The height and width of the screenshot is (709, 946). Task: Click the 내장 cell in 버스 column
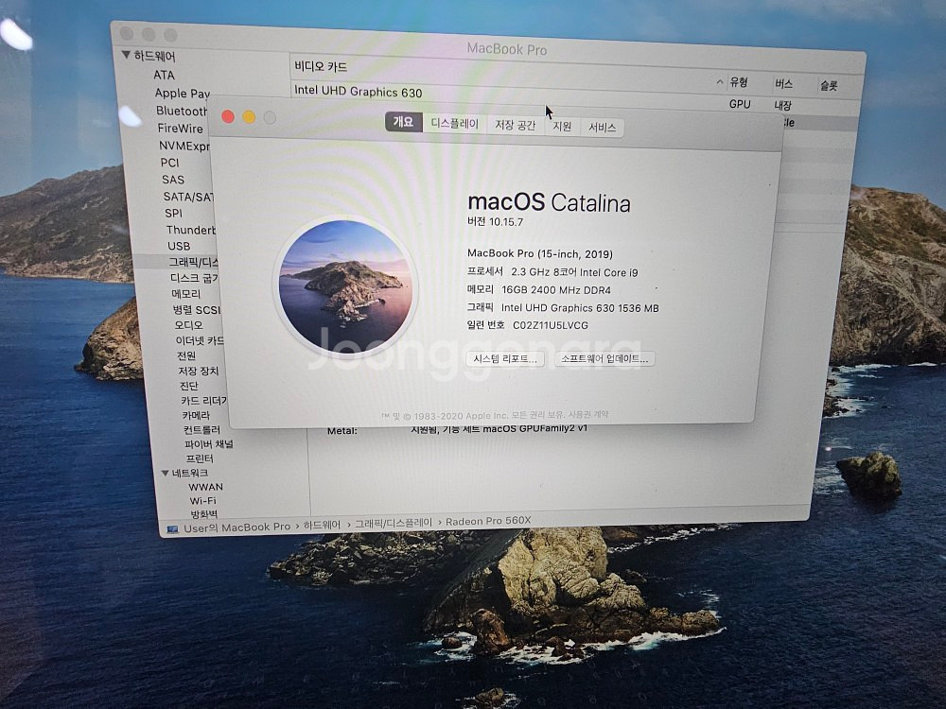tap(783, 105)
